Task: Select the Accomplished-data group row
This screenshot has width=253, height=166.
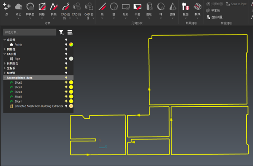Action: [x=38, y=78]
